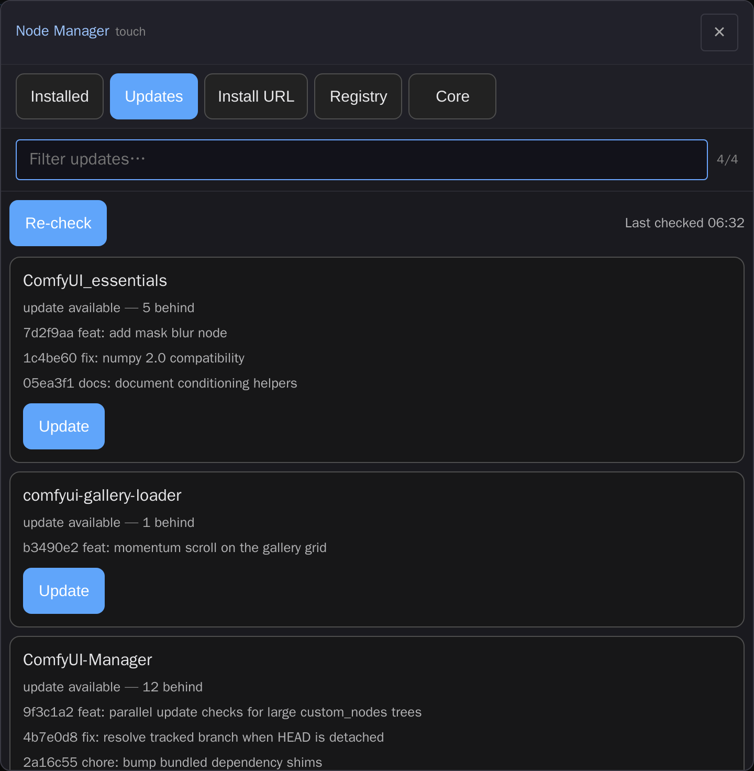Select commit 9f3c1a2 parallel update checks
754x771 pixels.
point(223,712)
